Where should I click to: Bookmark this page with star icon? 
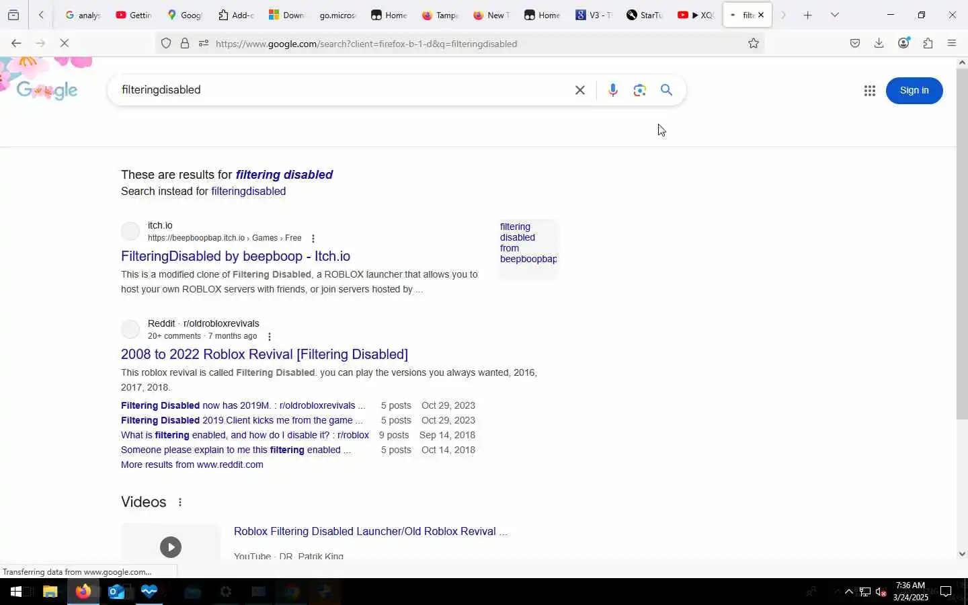[754, 44]
